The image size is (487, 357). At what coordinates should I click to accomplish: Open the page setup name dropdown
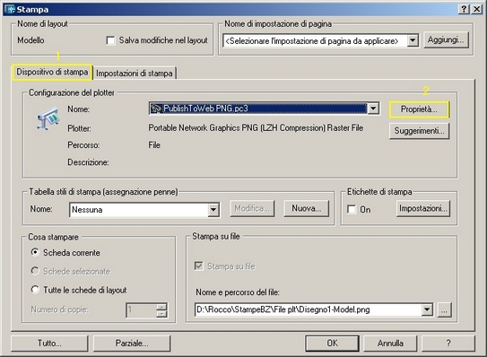[413, 40]
